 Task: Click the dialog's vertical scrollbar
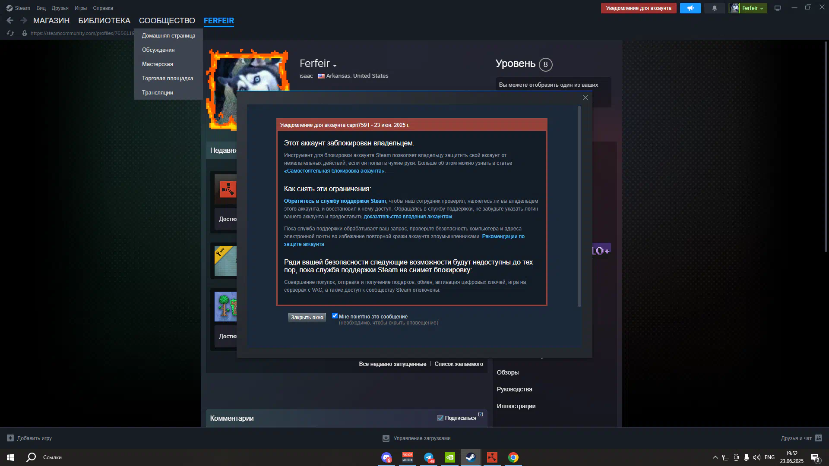point(579,207)
